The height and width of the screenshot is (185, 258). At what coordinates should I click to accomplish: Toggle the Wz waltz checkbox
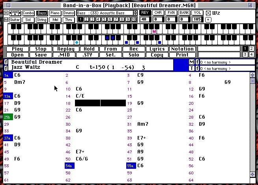tap(208, 13)
